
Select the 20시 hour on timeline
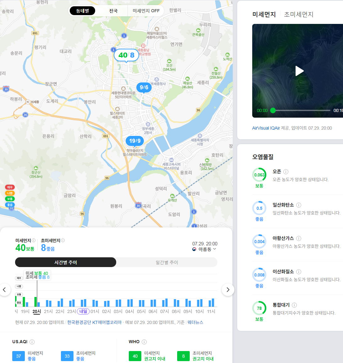[x=36, y=312]
